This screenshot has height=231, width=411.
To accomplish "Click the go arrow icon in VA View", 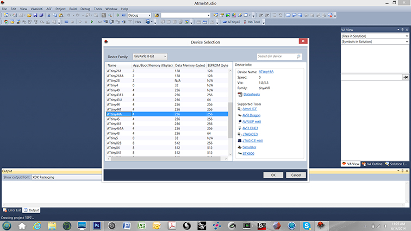I will tap(406, 77).
